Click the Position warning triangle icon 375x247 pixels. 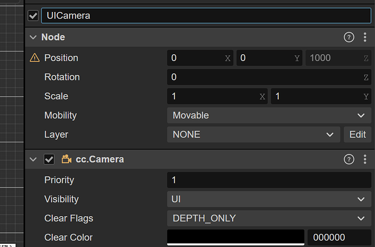pyautogui.click(x=35, y=58)
